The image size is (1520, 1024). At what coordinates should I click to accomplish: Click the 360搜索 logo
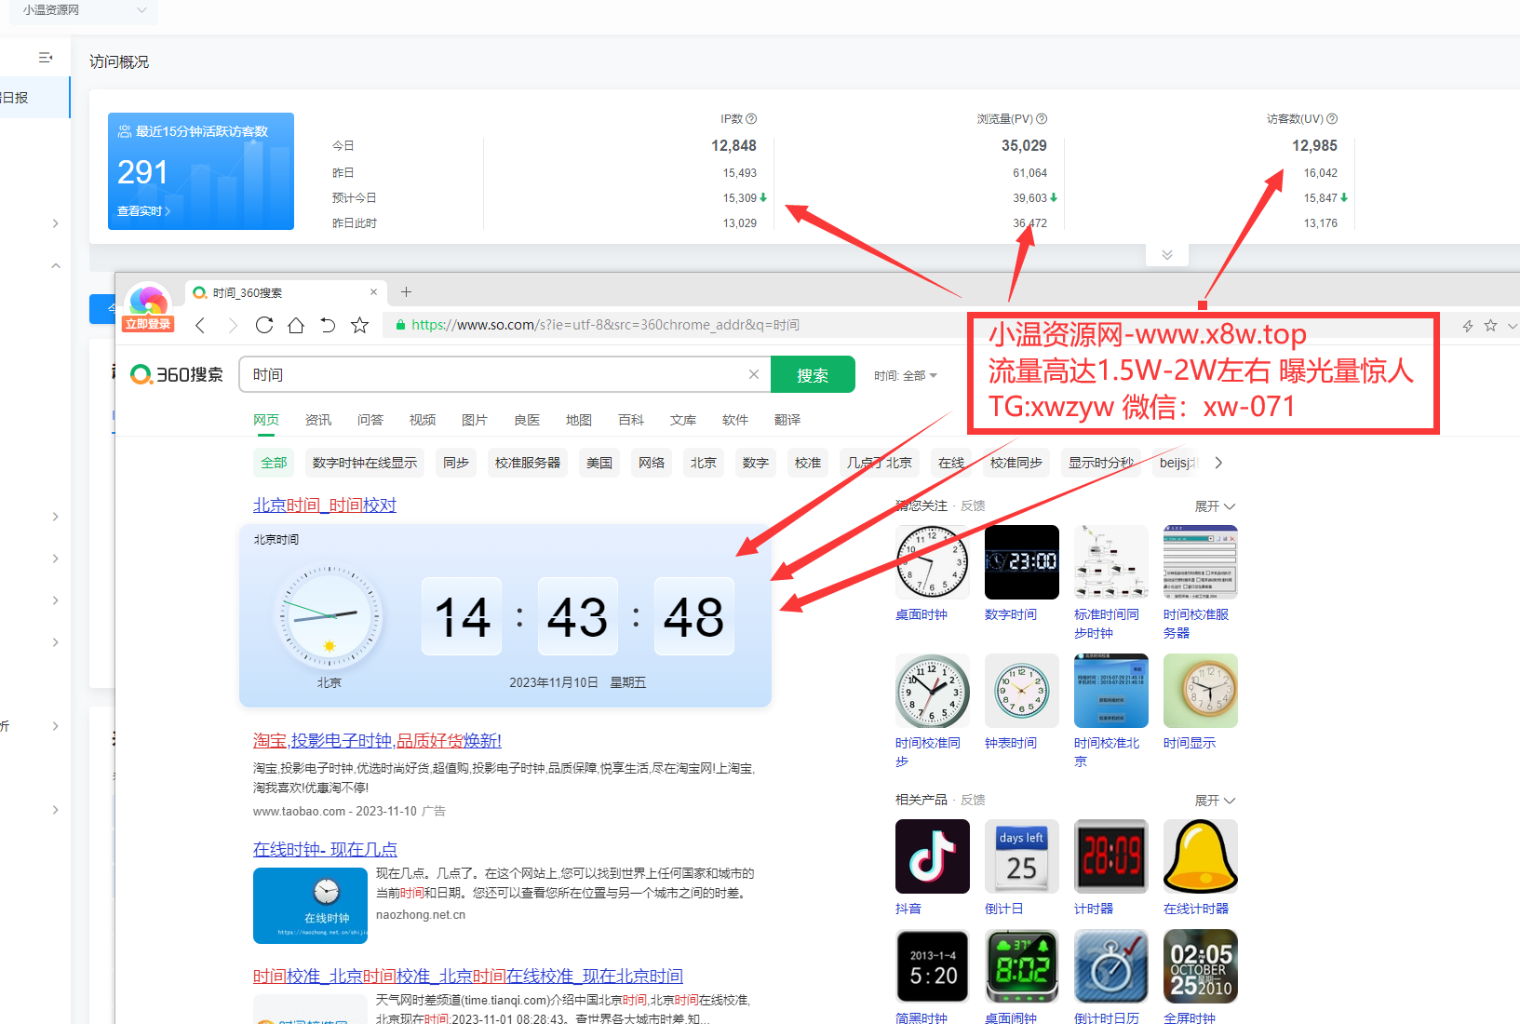point(177,374)
